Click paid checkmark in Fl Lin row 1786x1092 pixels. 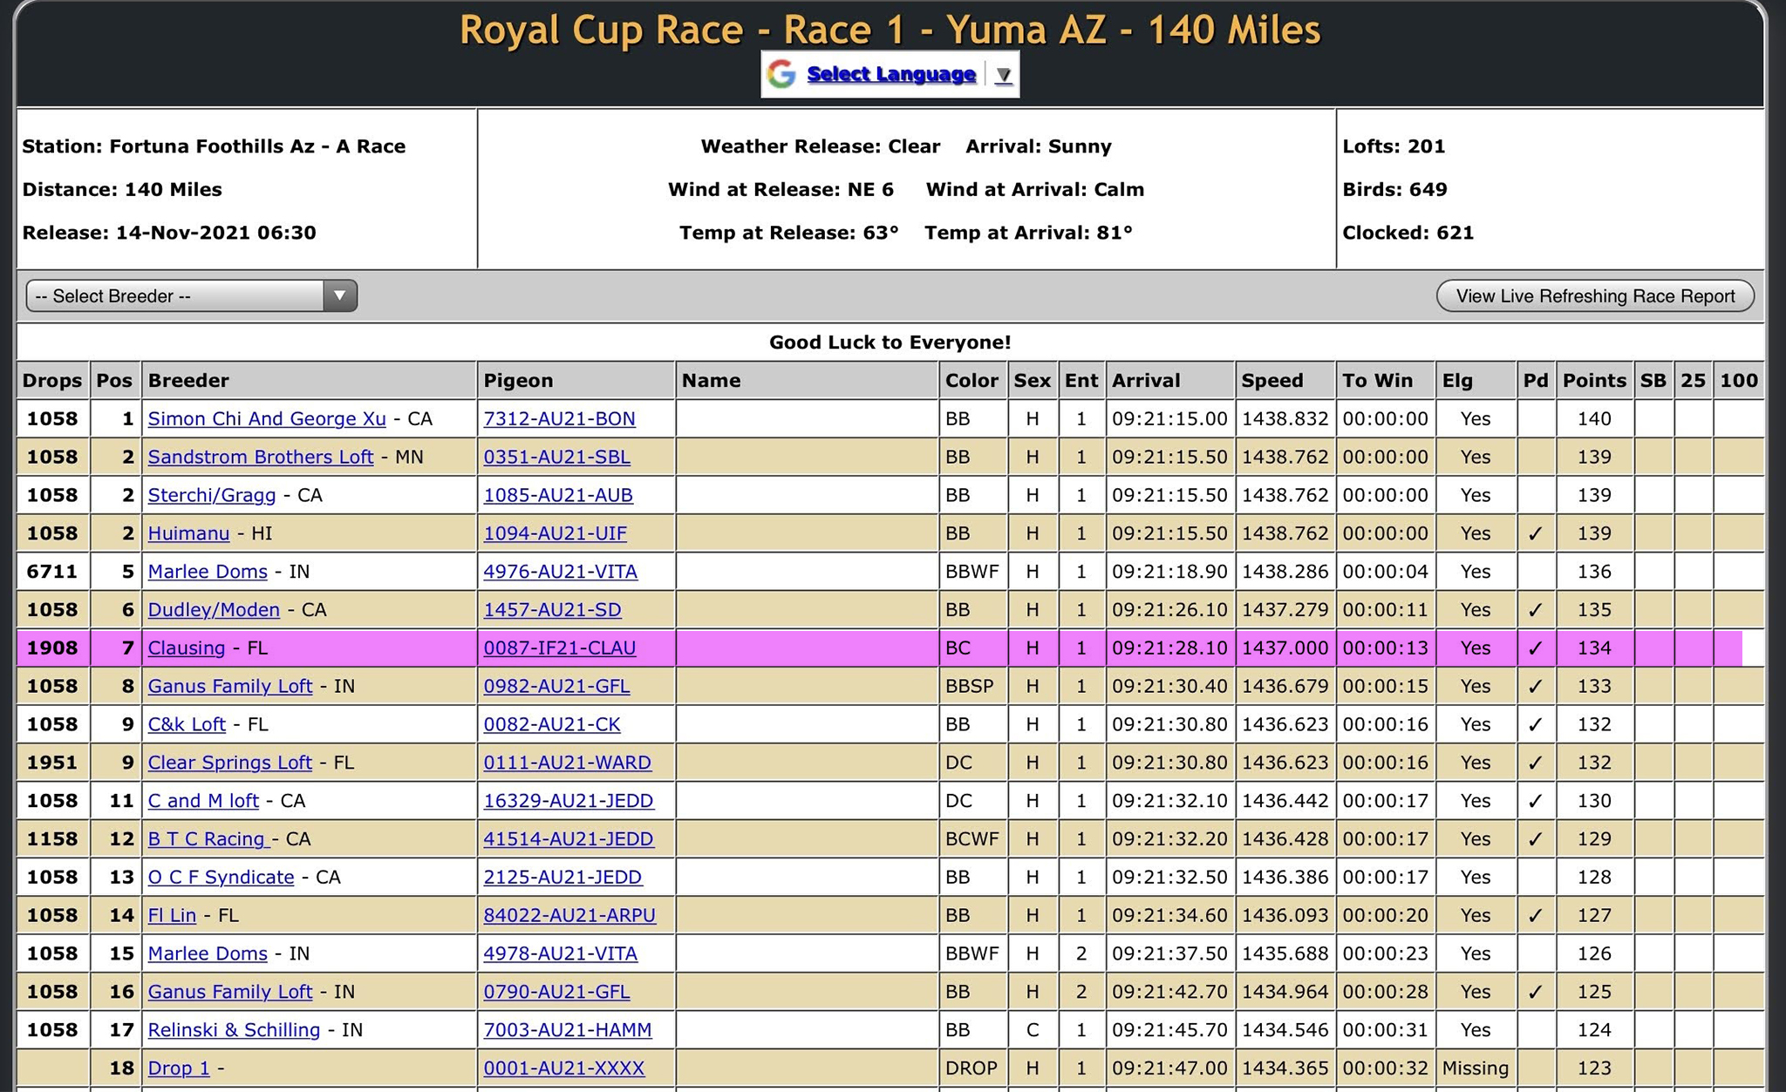pos(1535,916)
